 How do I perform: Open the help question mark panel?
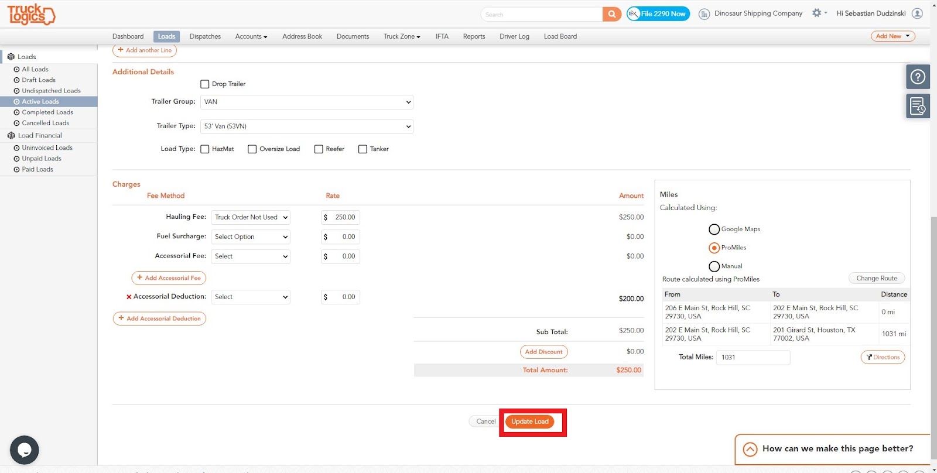pos(918,77)
